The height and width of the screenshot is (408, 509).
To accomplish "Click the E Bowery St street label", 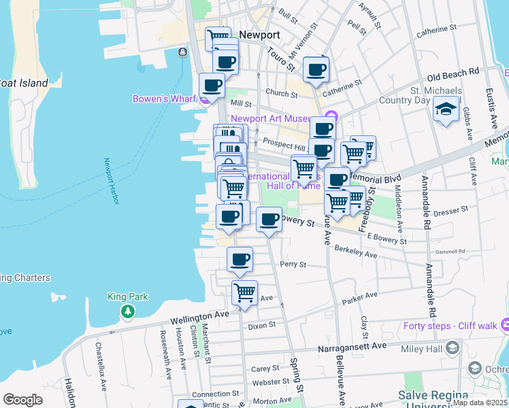I will coord(387,239).
